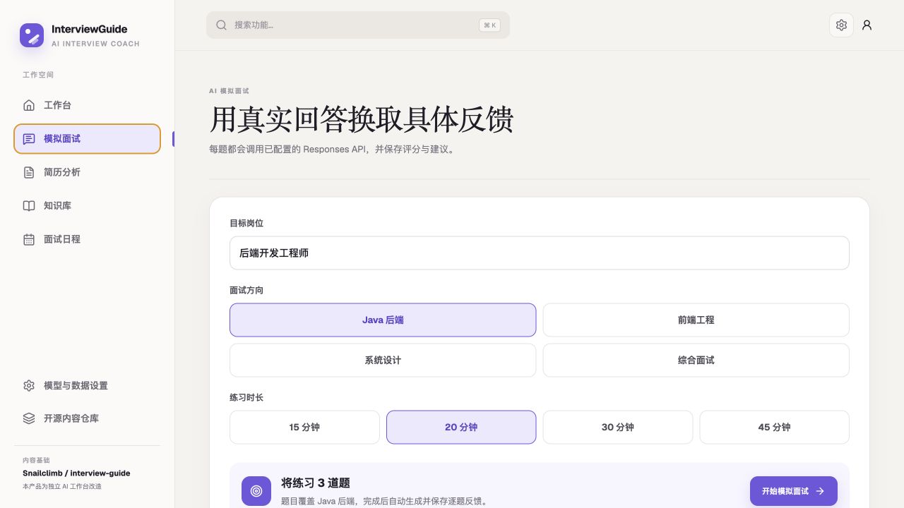Click the target icon next to 将练习 3 道题
Image resolution: width=904 pixels, height=508 pixels.
(256, 491)
